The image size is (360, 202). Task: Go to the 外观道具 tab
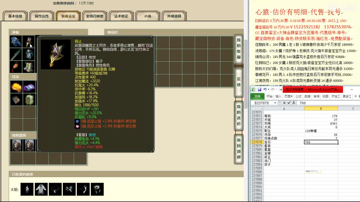click(174, 16)
